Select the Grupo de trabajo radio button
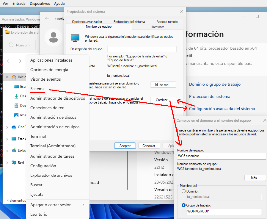This screenshot has width=267, height=219. pos(184,205)
